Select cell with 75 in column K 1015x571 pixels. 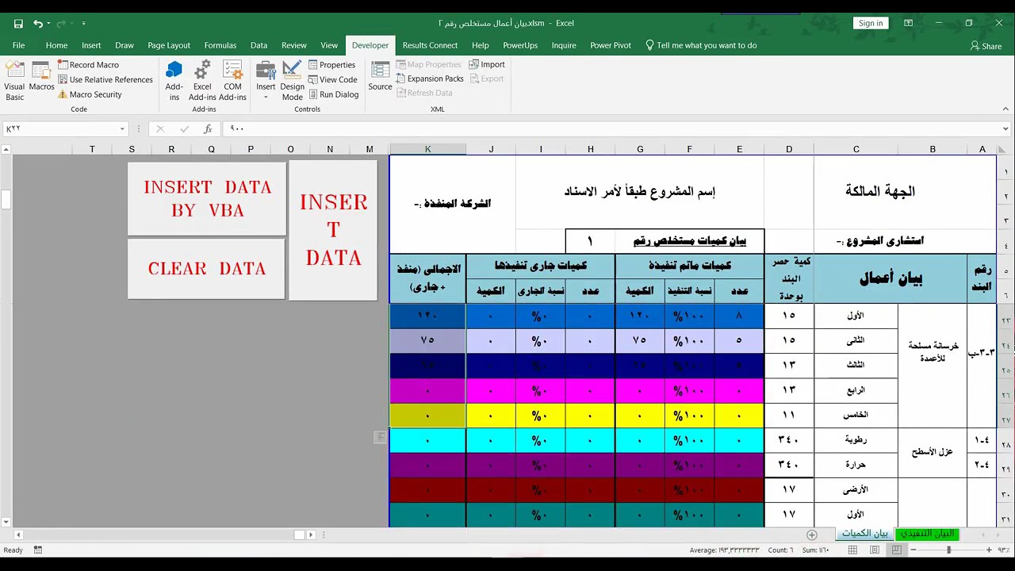pos(427,340)
